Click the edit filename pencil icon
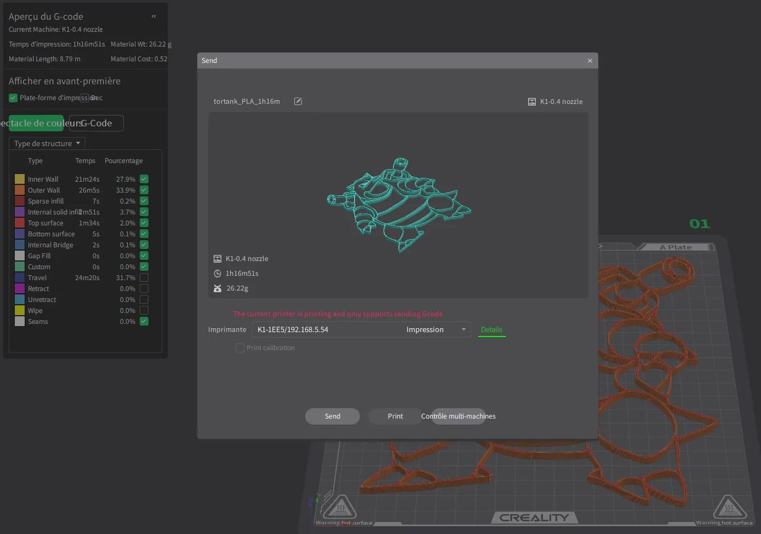 (x=298, y=101)
